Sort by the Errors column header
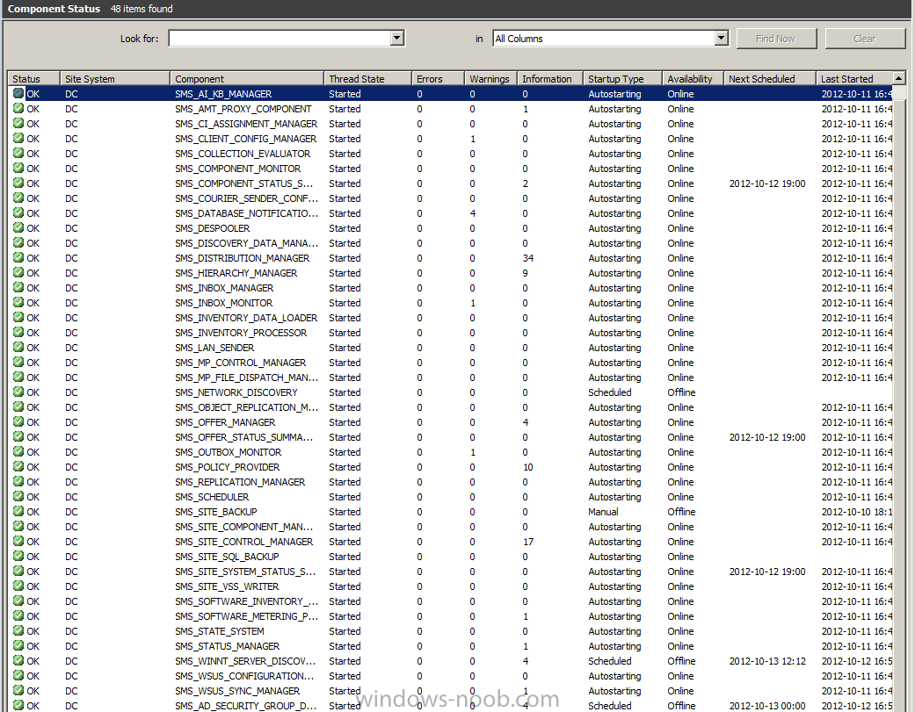This screenshot has width=915, height=712. [438, 79]
